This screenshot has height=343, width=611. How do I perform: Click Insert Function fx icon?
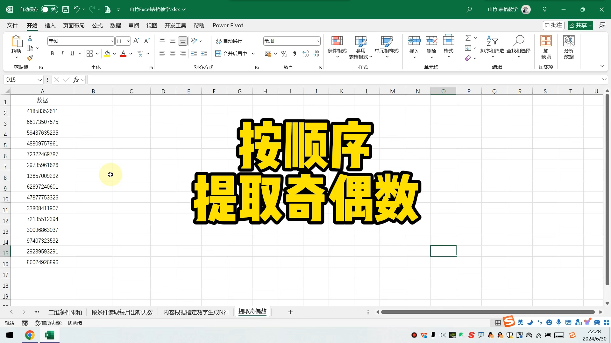point(76,80)
